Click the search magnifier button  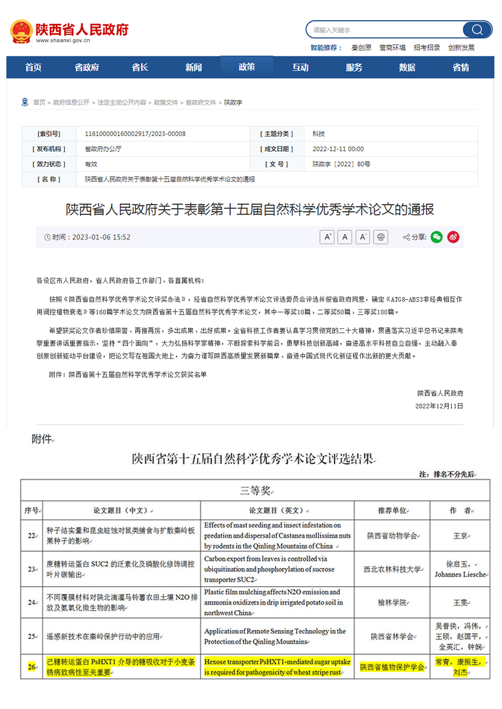coord(477,30)
